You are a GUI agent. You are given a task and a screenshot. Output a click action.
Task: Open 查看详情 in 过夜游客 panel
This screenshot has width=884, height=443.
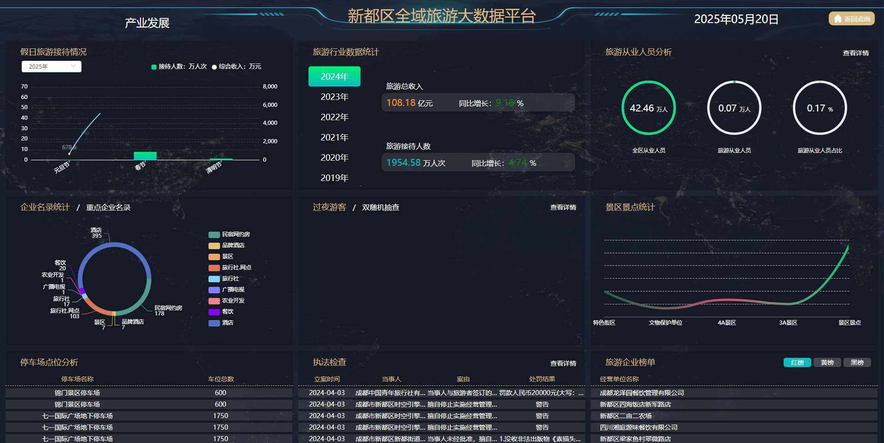[x=562, y=208]
